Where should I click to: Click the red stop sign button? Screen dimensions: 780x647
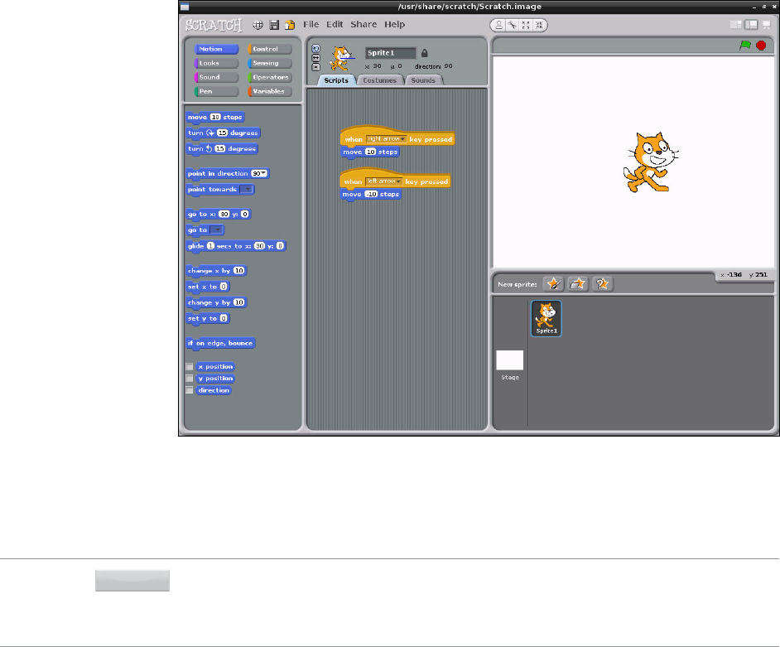coord(761,46)
